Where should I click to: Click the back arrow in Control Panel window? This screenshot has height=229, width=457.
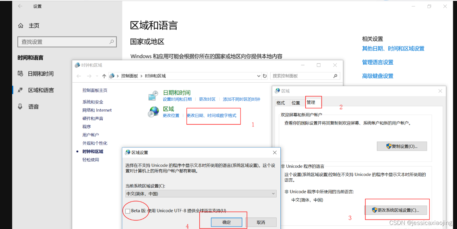pos(79,76)
